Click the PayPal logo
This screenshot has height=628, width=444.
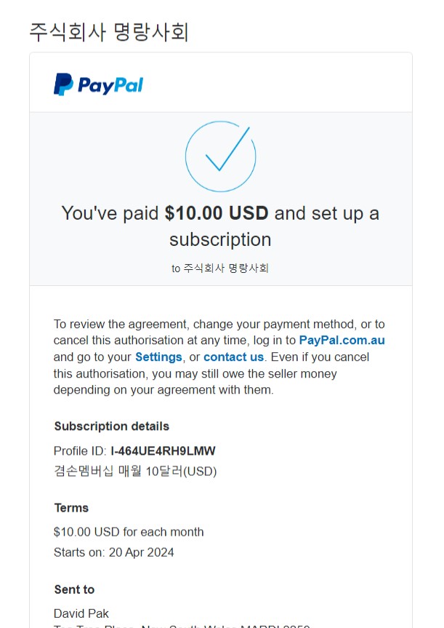[x=98, y=85]
